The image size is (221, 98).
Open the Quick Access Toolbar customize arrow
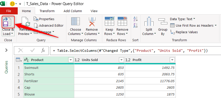pyautogui.click(x=20, y=4)
